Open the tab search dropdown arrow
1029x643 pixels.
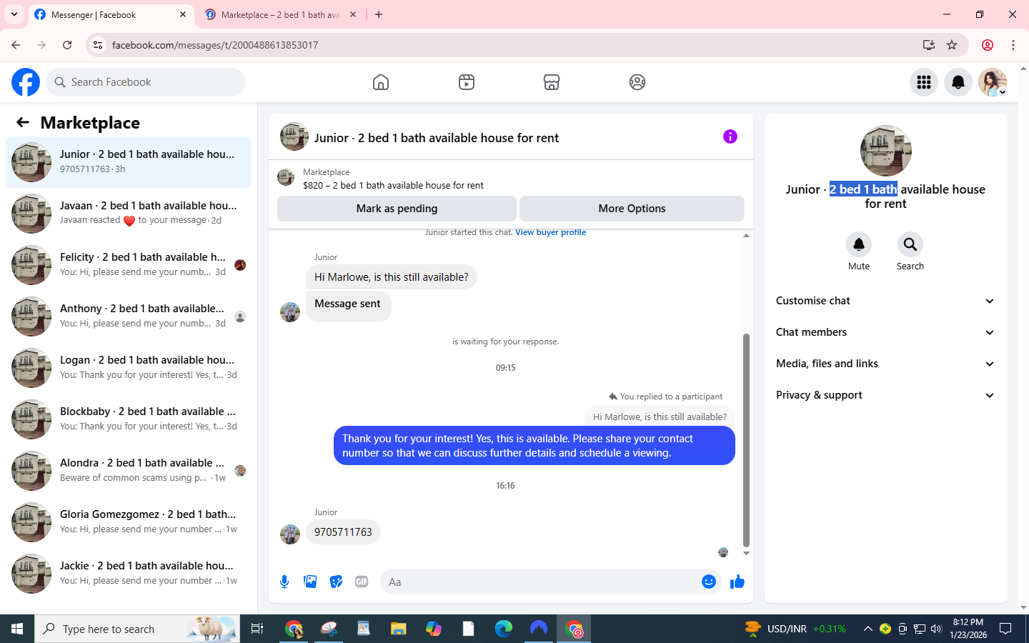point(14,14)
